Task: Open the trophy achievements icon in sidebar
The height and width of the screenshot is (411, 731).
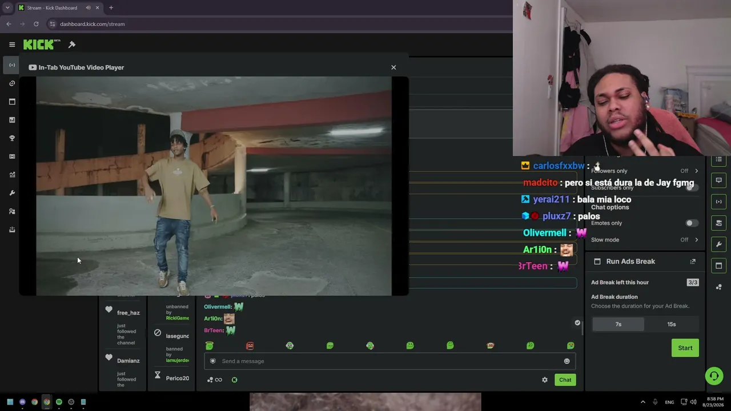Action: 12,138
